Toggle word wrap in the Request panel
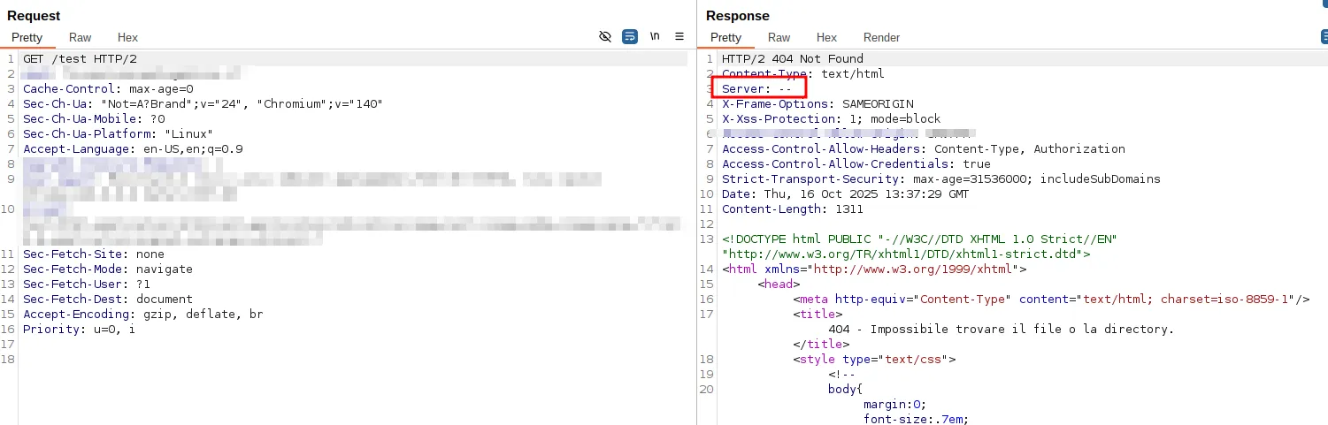The height and width of the screenshot is (425, 1328). 630,37
